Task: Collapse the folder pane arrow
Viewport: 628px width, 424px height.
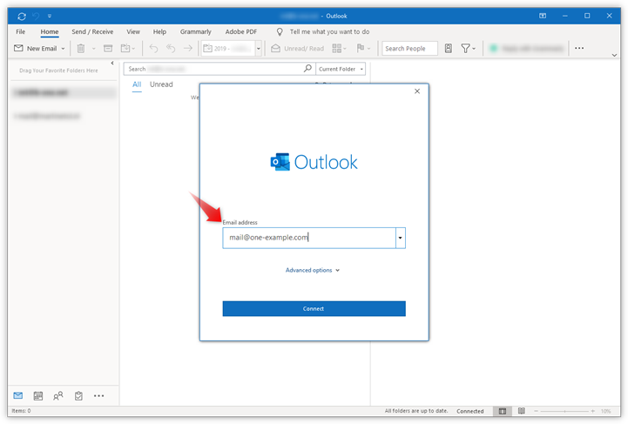Action: click(x=112, y=63)
